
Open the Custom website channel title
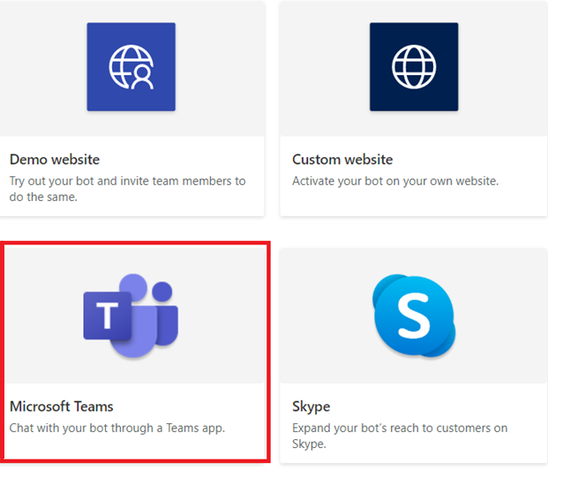[342, 160]
